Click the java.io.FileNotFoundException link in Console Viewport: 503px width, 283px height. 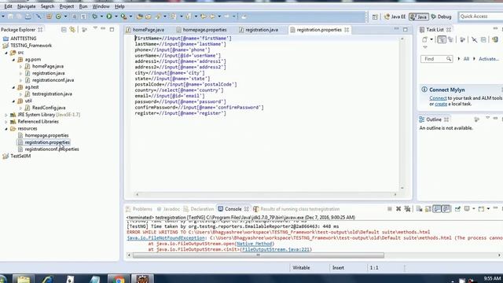click(166, 238)
